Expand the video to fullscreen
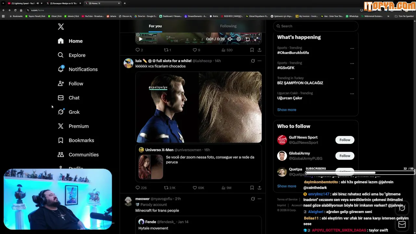416x234 pixels. pos(256,39)
